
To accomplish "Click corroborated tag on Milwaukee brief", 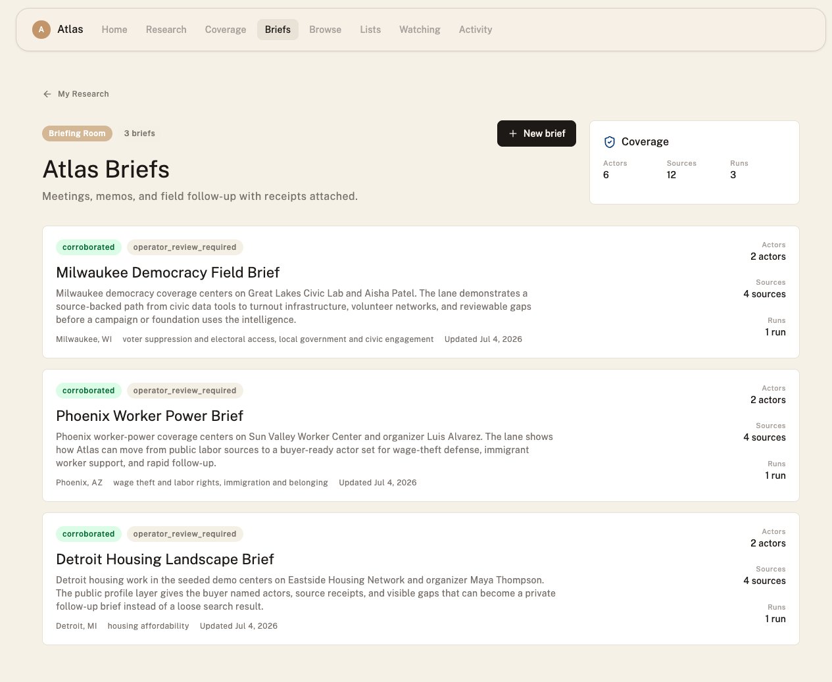I will click(89, 247).
